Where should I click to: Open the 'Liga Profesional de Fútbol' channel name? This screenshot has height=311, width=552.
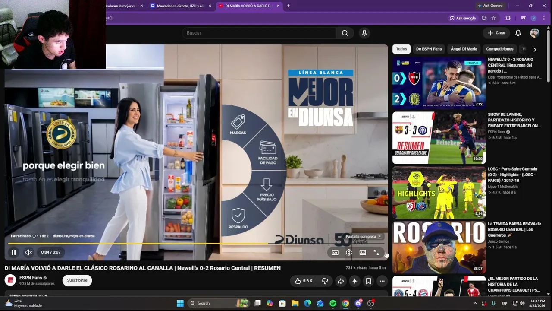point(514,77)
